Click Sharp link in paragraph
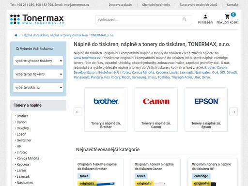This screenshot has height=186, width=248. click(x=152, y=77)
